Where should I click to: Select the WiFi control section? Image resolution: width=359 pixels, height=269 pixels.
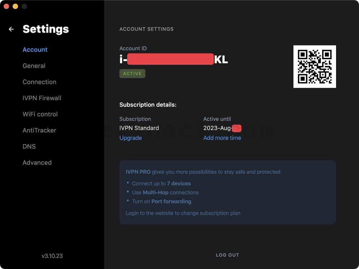coord(40,114)
